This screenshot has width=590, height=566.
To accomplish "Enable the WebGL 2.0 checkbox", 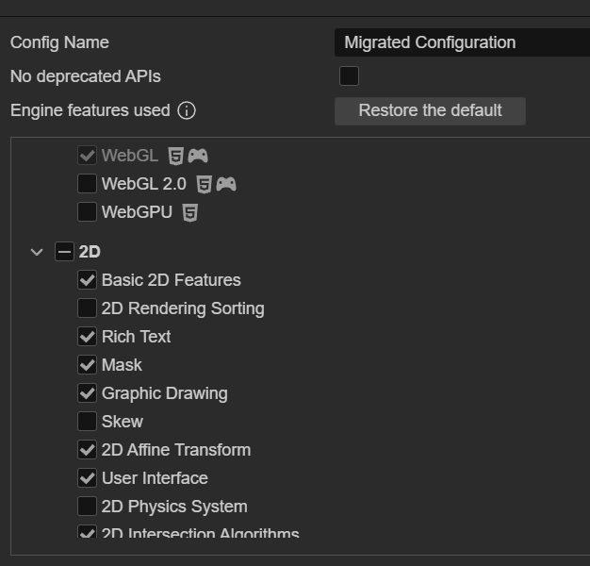I will point(87,184).
